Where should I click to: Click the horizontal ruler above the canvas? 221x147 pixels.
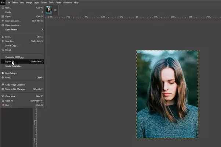tap(133, 17)
